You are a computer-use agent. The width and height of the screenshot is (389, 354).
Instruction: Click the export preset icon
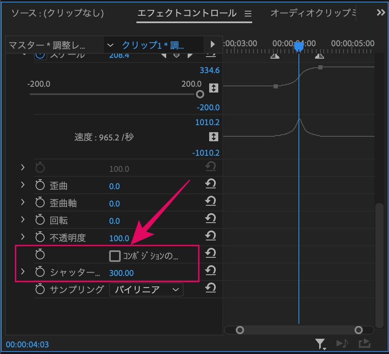click(x=365, y=343)
